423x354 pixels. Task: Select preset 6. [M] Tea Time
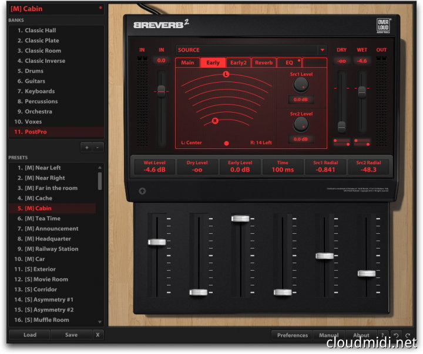(x=53, y=219)
